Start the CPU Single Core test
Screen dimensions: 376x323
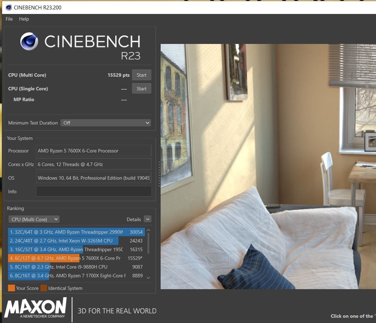141,89
